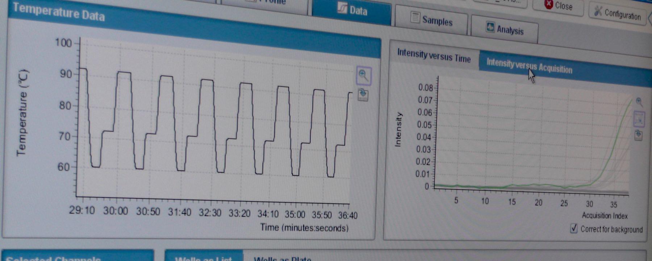The height and width of the screenshot is (261, 652).
Task: Go to the Analysis tab
Action: 505,29
